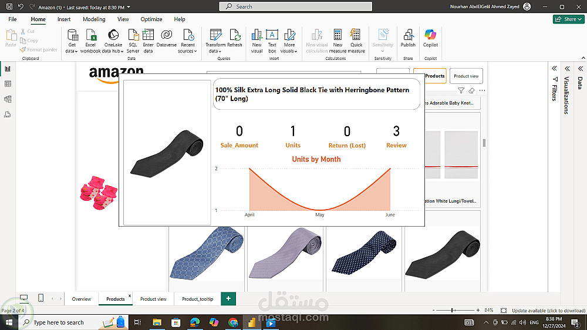Screen dimensions: 587x330
Task: Adjust the zoom slider
Action: (452, 310)
